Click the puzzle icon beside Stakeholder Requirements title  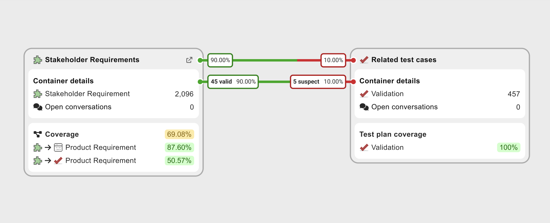(38, 60)
